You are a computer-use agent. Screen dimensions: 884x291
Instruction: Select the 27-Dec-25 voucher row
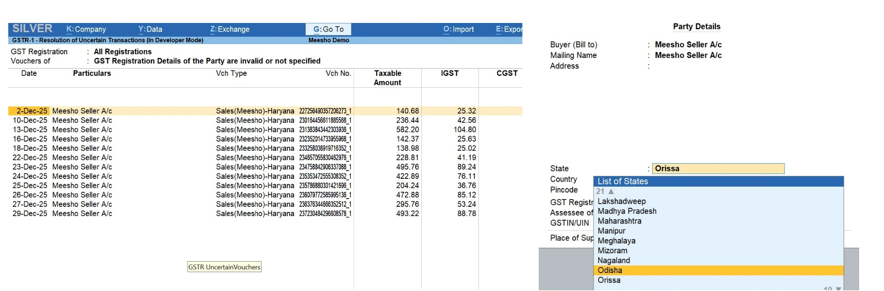point(265,204)
